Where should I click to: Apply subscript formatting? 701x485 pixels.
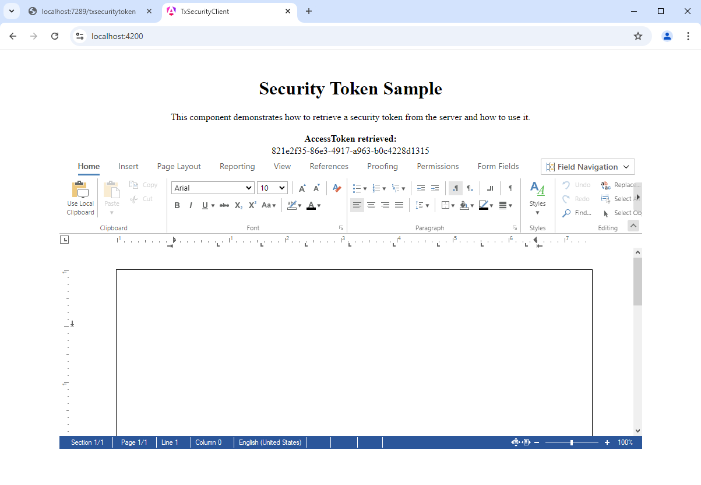(x=238, y=205)
